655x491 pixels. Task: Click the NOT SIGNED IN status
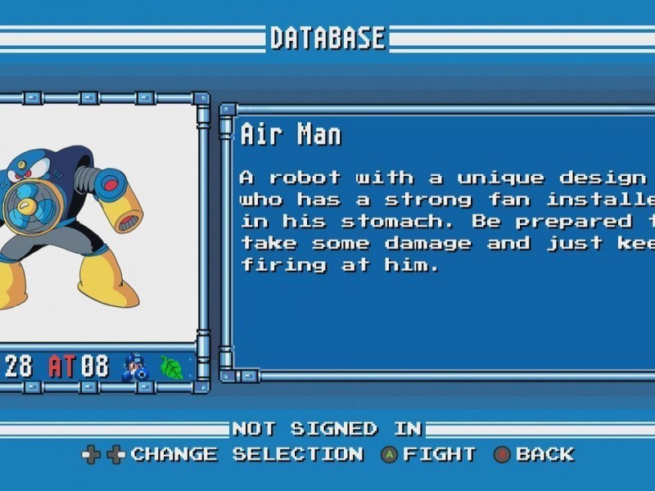click(327, 429)
